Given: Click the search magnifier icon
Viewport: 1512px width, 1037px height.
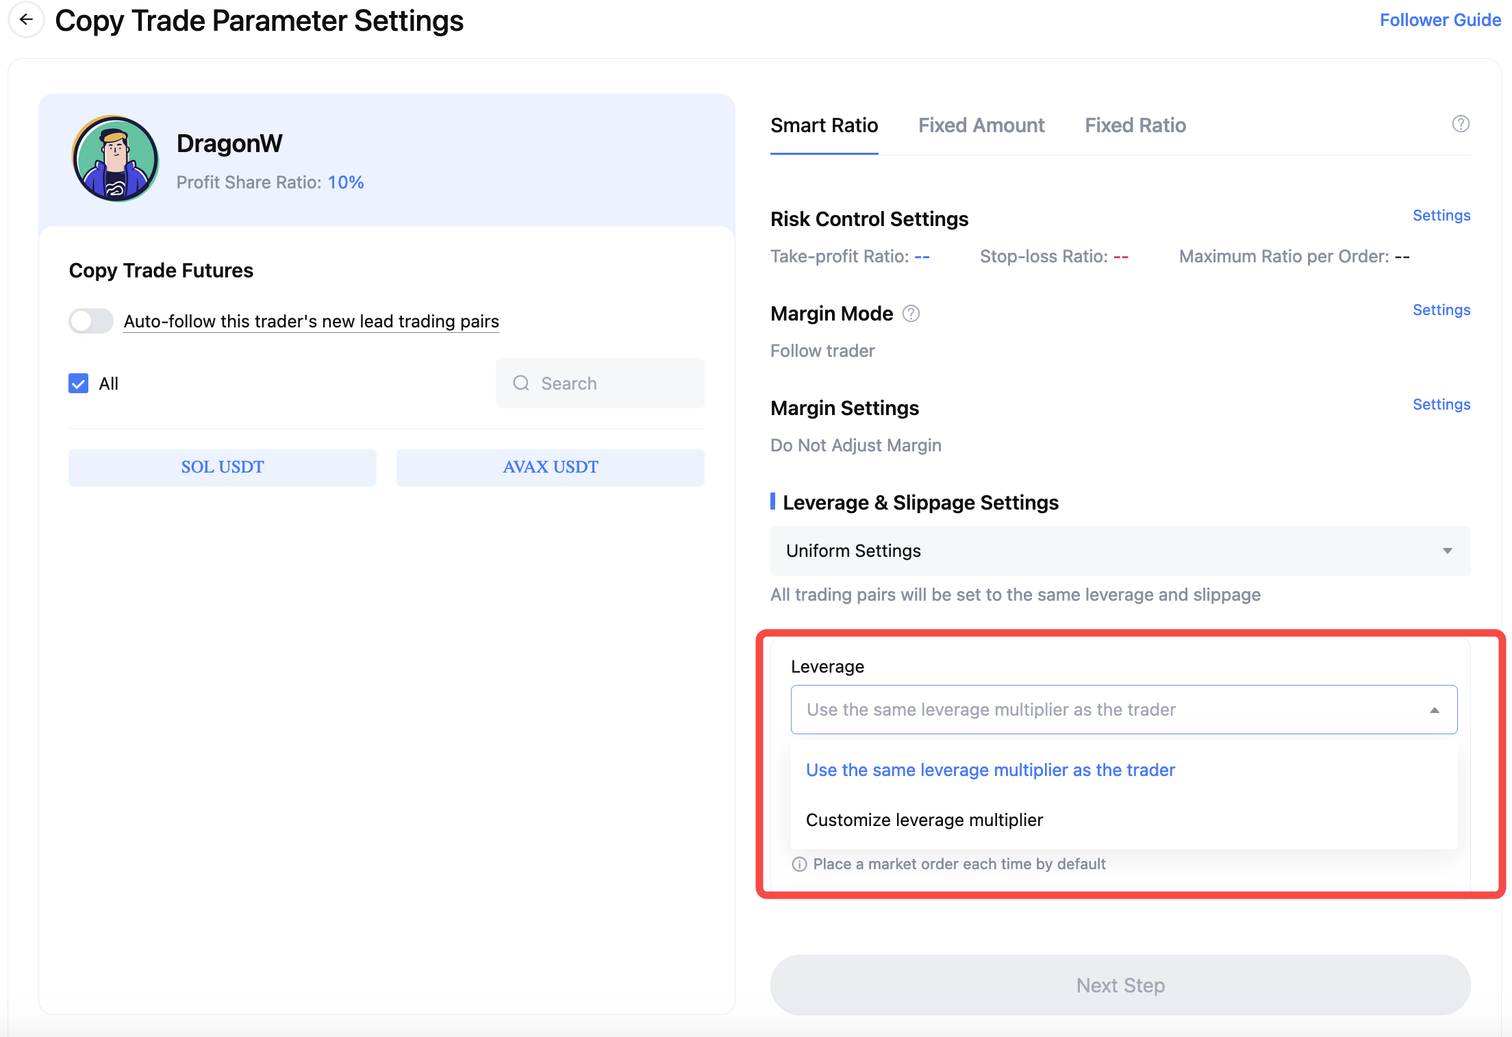Looking at the screenshot, I should point(521,384).
